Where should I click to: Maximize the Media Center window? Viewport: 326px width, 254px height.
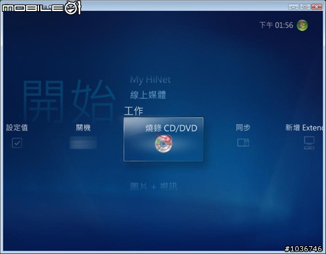pos(305,7)
